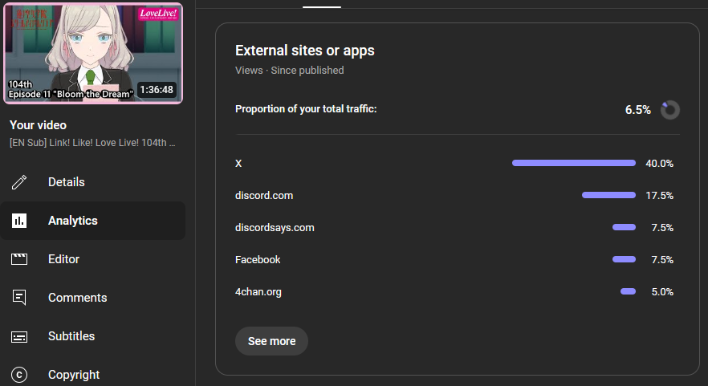The height and width of the screenshot is (386, 708).
Task: Click the X traffic source row label
Action: 238,164
